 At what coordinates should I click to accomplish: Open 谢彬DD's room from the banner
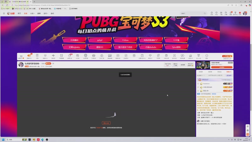pyautogui.click(x=100, y=47)
